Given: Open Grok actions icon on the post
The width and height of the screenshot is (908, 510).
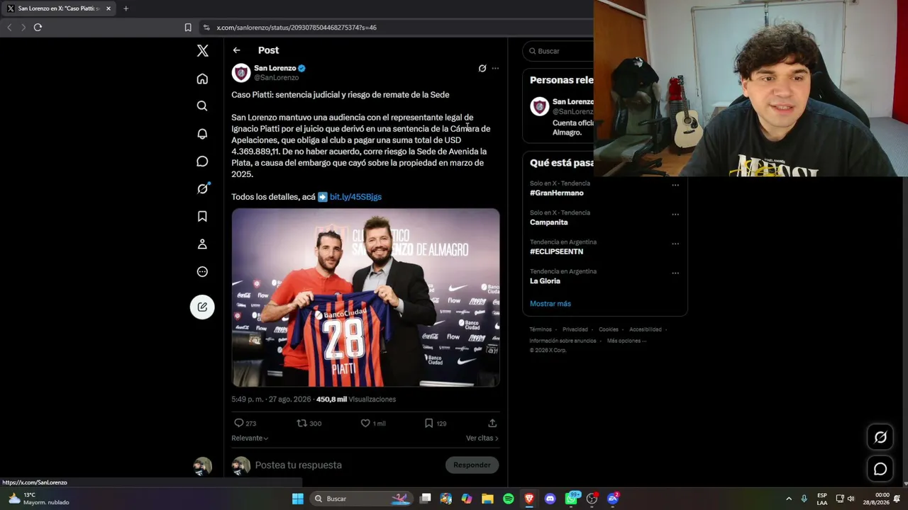Looking at the screenshot, I should (x=482, y=69).
